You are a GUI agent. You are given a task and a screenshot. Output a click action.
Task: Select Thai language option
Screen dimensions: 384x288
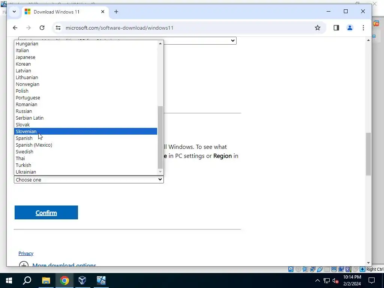[x=85, y=158]
